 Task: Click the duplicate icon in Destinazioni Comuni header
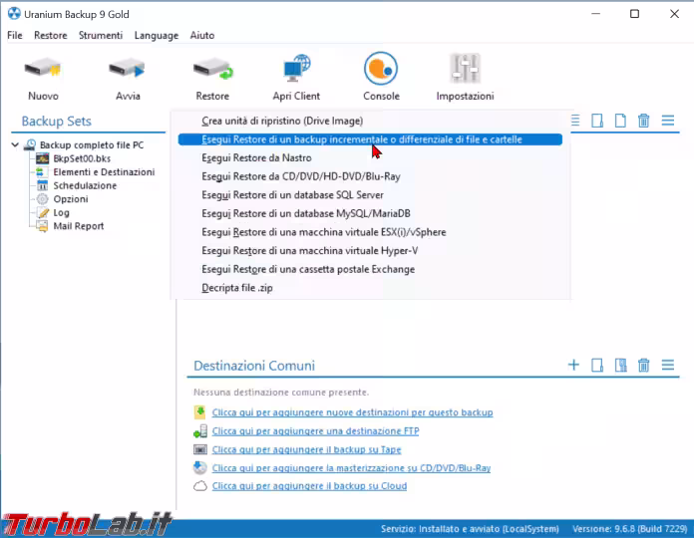[x=620, y=366]
